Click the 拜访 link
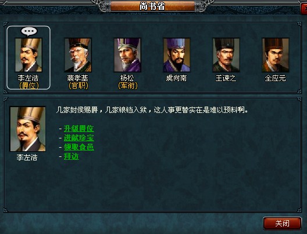The image size is (307, 234). [x=72, y=156]
